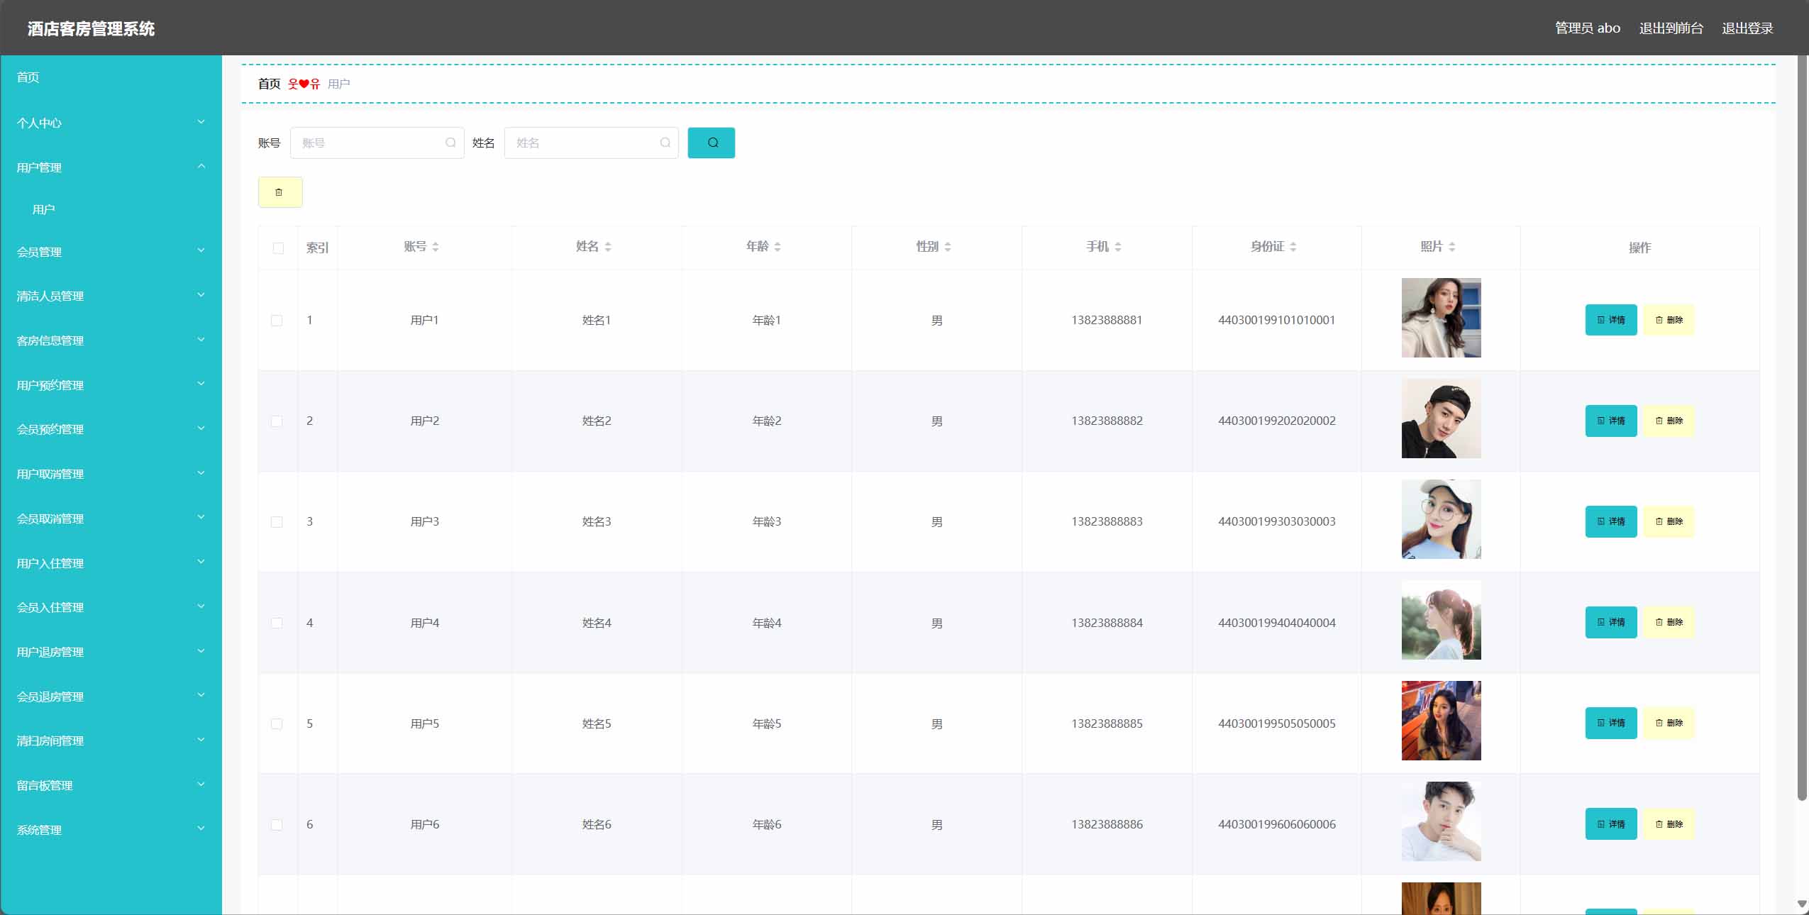1809x915 pixels.
Task: Sort table by 照片 column arrows
Action: (1452, 247)
